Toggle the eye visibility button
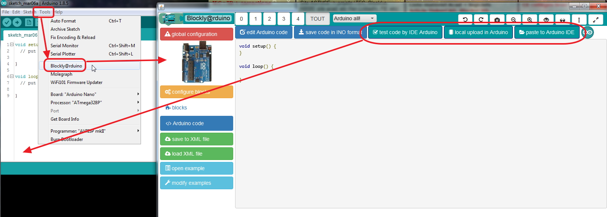This screenshot has width=607, height=217. pos(546,19)
